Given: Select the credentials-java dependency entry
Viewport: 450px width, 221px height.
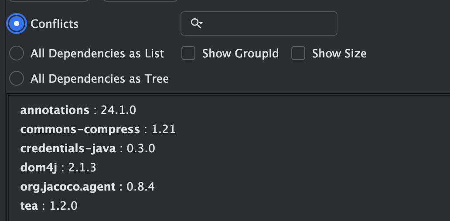Looking at the screenshot, I should [68, 148].
